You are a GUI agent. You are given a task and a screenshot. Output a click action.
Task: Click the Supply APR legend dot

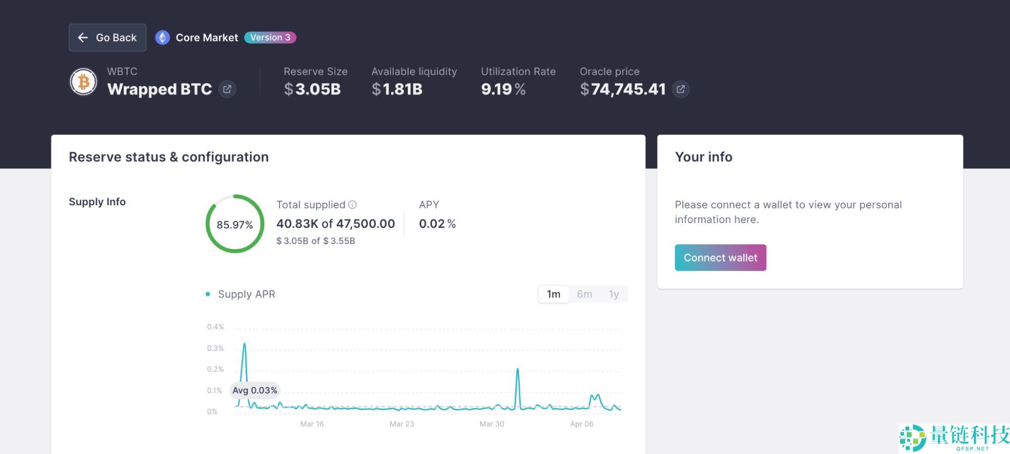click(x=208, y=294)
